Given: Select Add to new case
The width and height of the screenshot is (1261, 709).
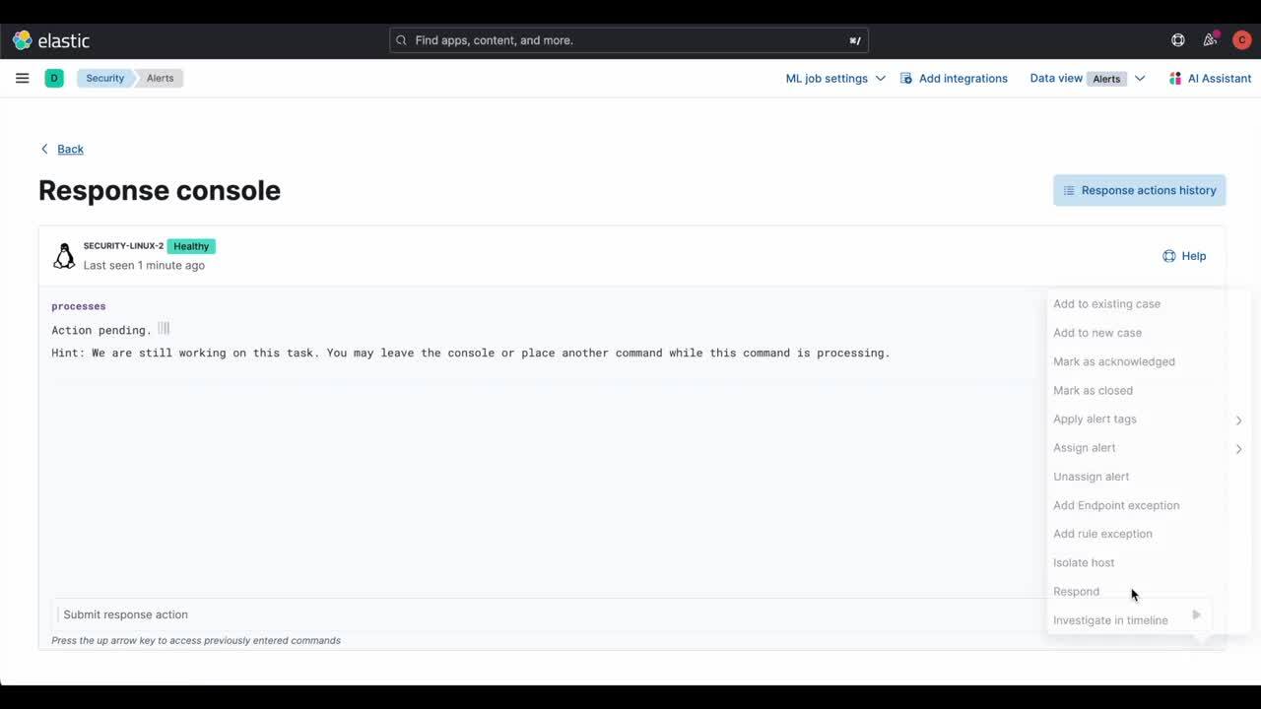Looking at the screenshot, I should (x=1097, y=333).
